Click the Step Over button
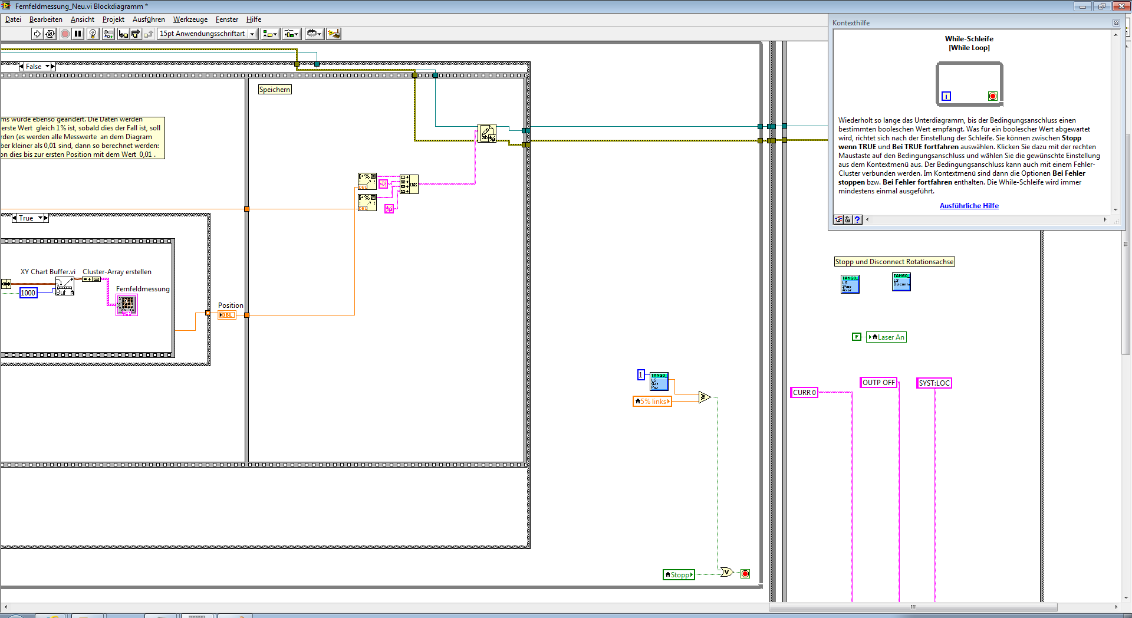The height and width of the screenshot is (618, 1132). click(x=136, y=34)
